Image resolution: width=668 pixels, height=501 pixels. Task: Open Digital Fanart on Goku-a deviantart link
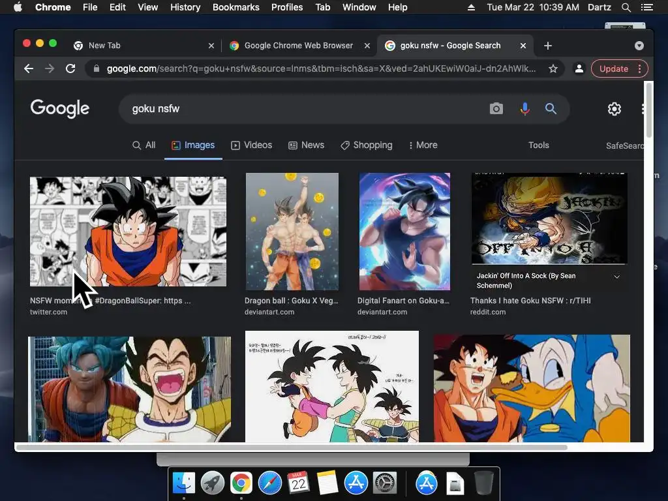[403, 301]
